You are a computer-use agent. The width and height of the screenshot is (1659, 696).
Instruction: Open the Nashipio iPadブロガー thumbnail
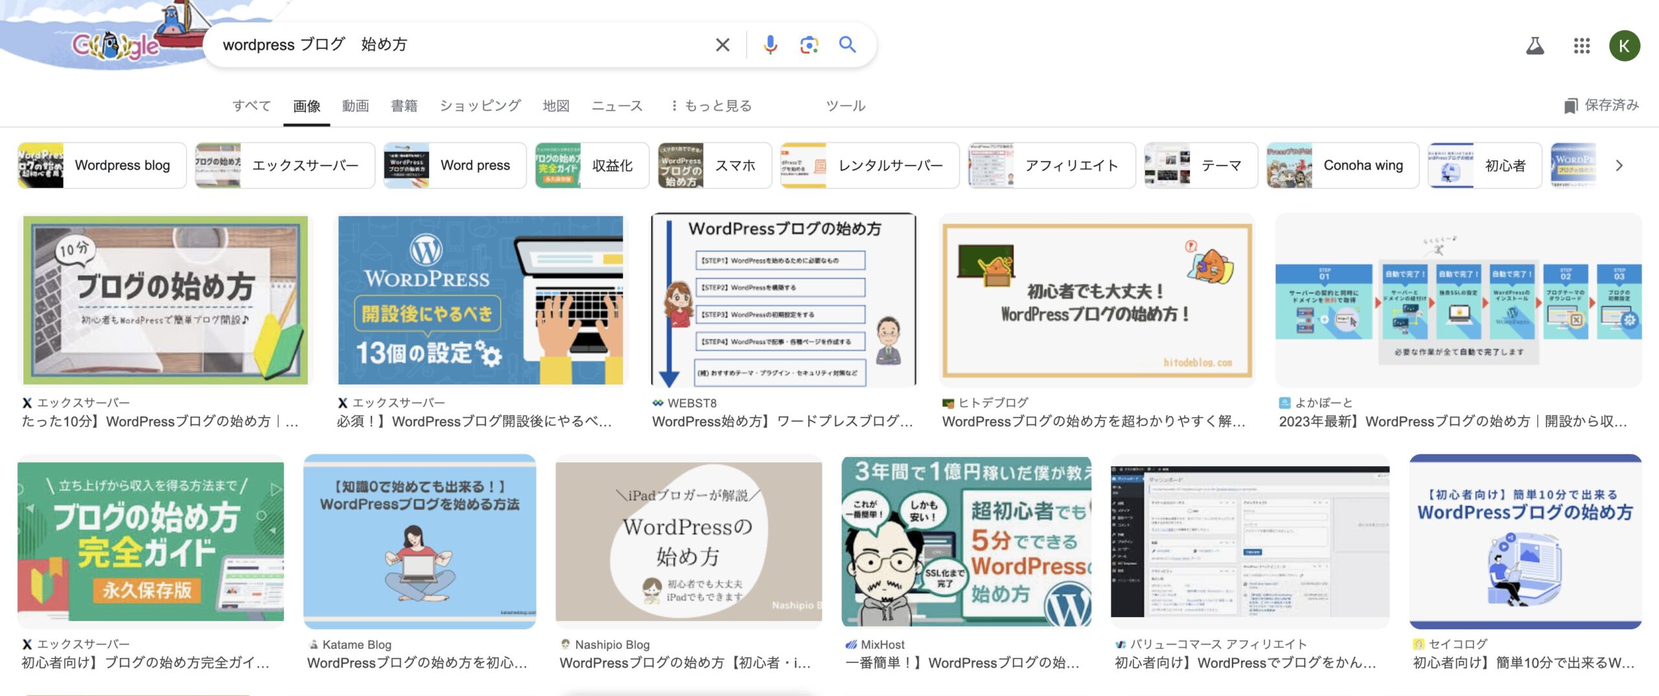(x=689, y=541)
